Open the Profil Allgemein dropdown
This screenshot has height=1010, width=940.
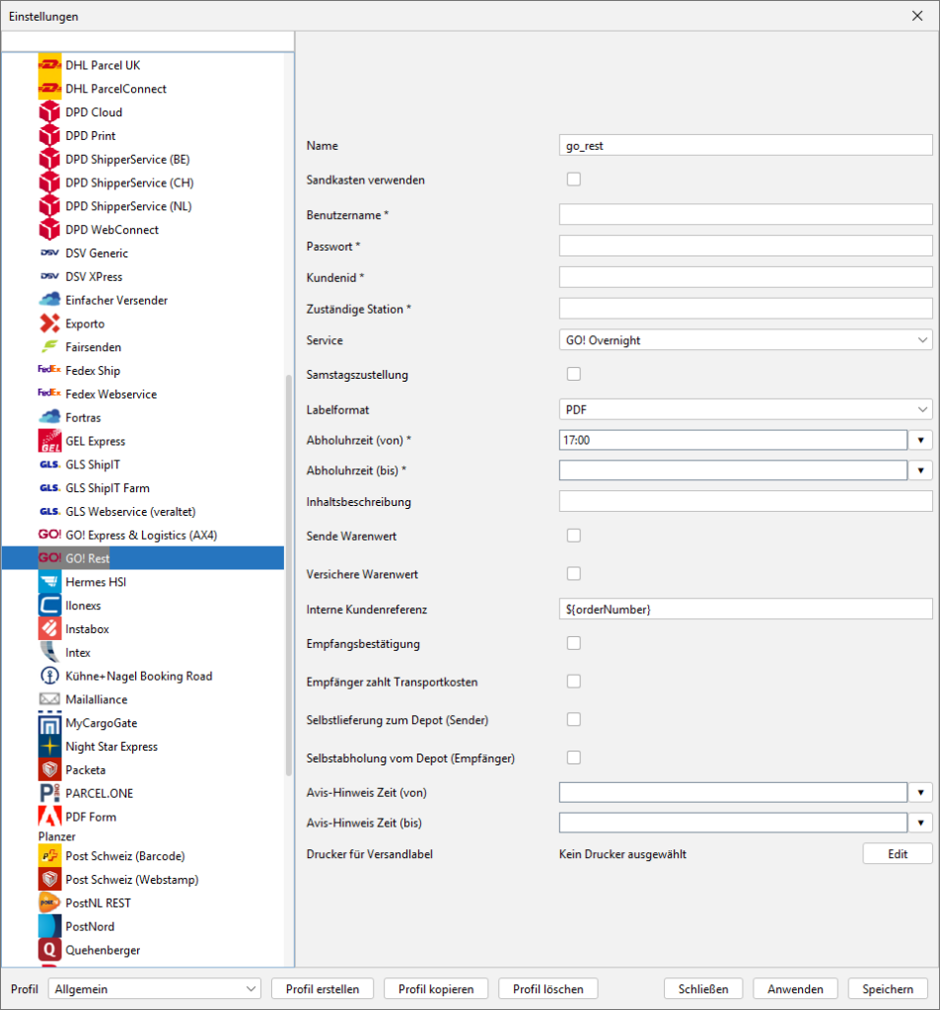click(x=154, y=989)
